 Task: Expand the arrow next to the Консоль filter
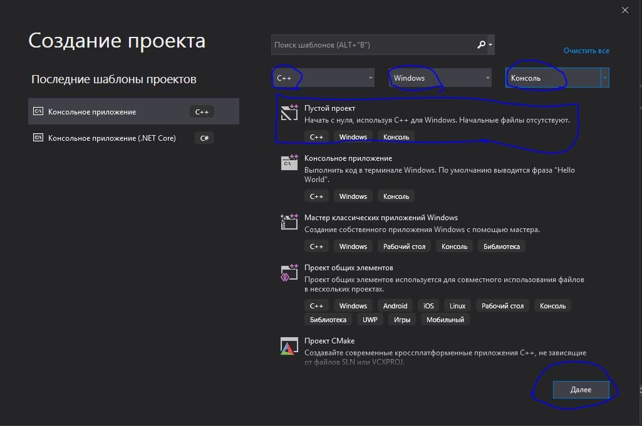[x=604, y=78]
